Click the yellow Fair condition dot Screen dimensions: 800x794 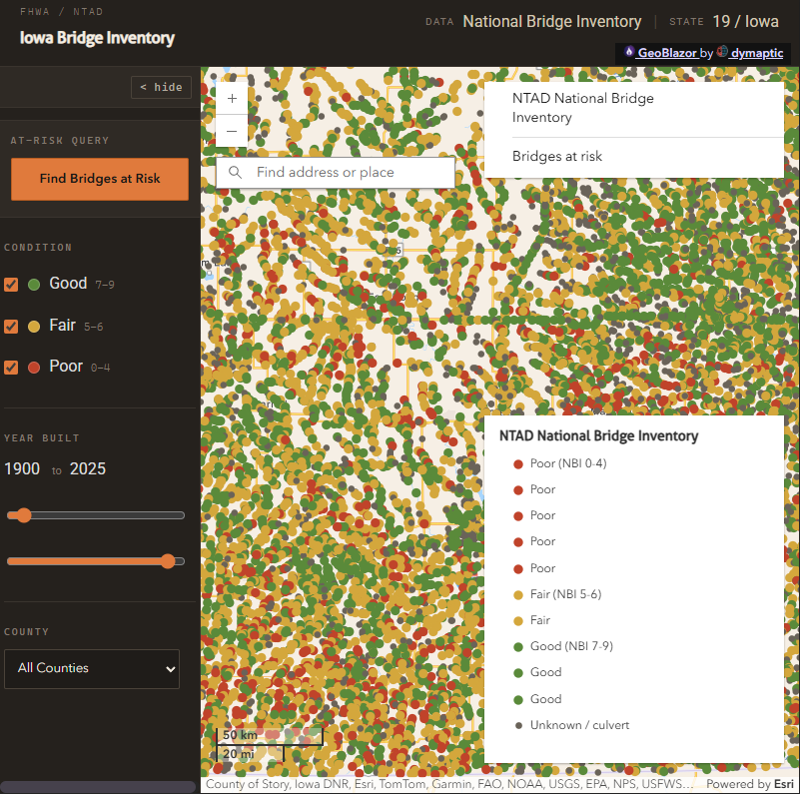34,327
